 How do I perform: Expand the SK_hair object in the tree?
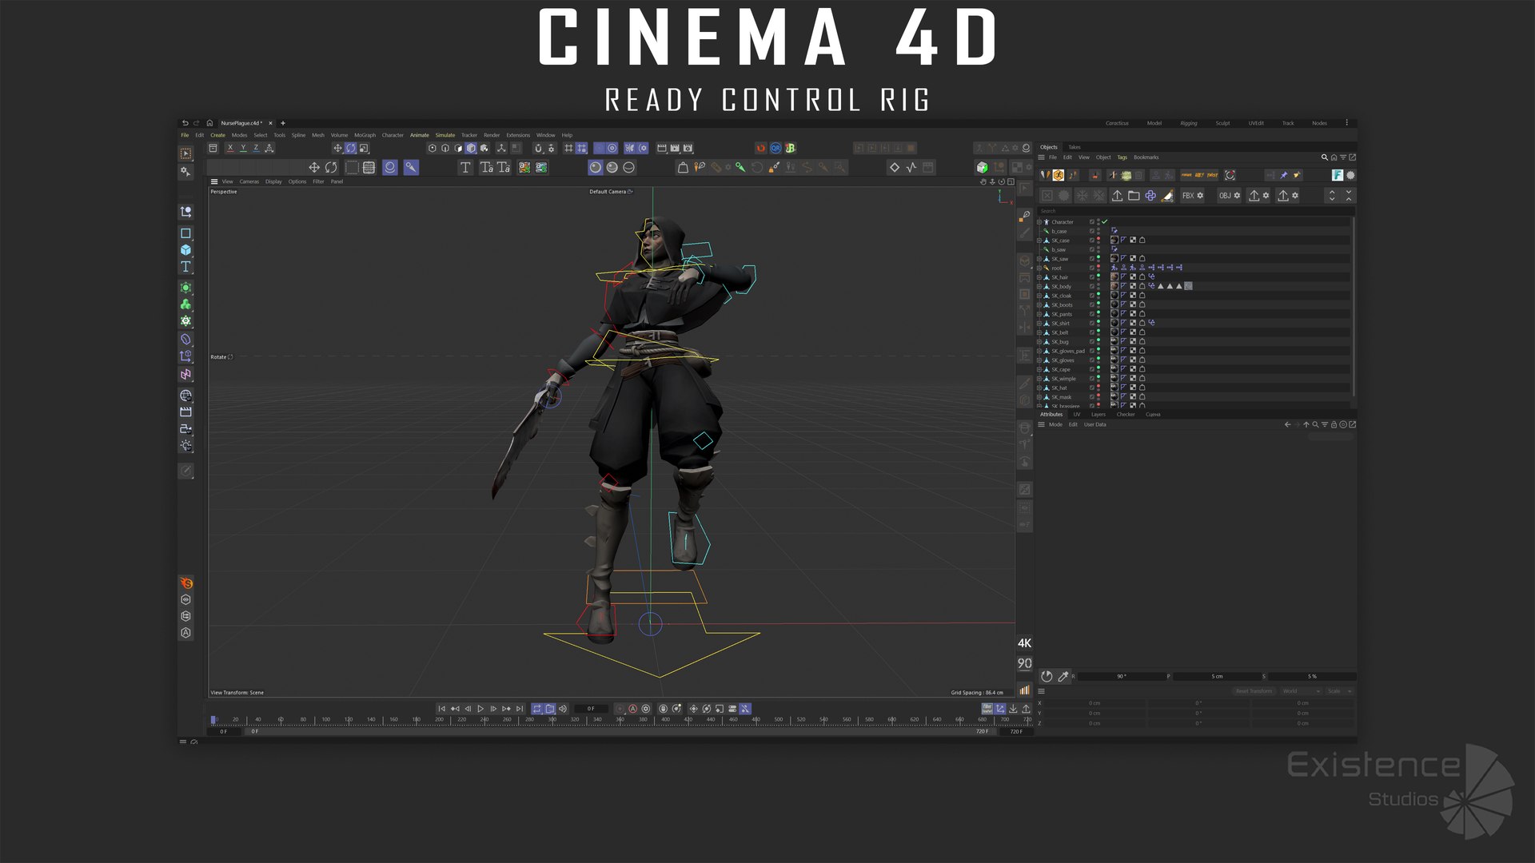[x=1039, y=277]
